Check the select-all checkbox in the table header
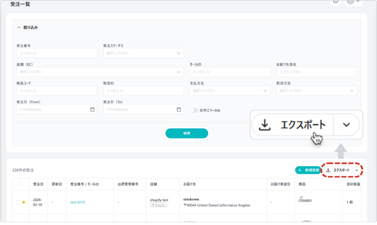The height and width of the screenshot is (225, 377). point(21,184)
